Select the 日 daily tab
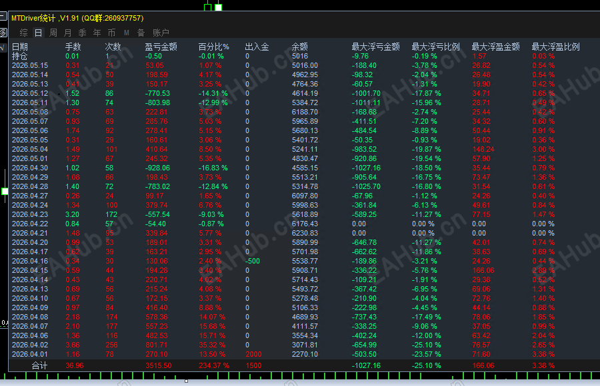 pos(38,33)
